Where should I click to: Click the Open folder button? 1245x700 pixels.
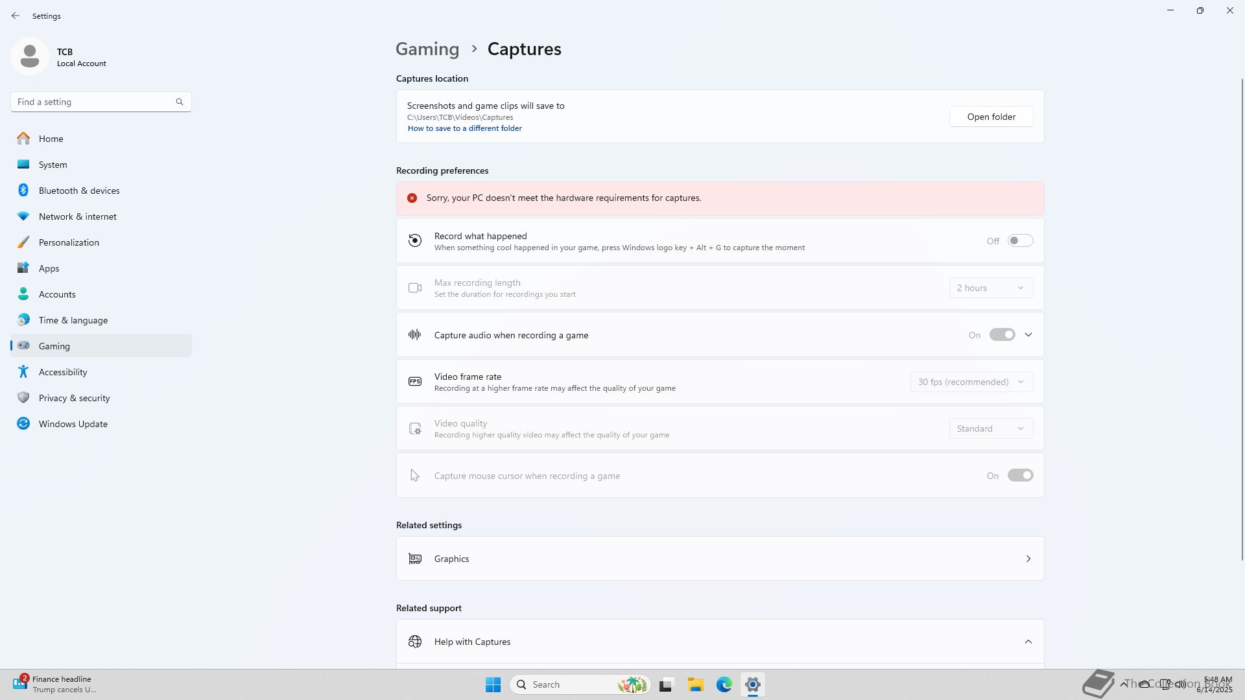[x=991, y=117]
